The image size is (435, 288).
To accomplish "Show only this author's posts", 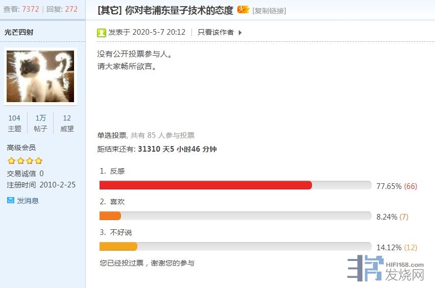I will (x=215, y=32).
